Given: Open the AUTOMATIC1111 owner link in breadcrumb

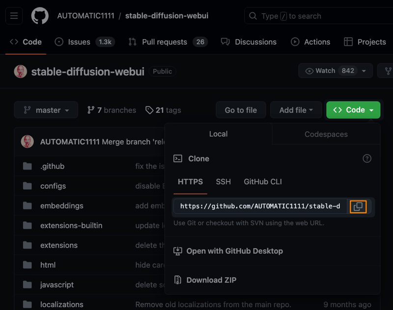Looking at the screenshot, I should tap(85, 16).
